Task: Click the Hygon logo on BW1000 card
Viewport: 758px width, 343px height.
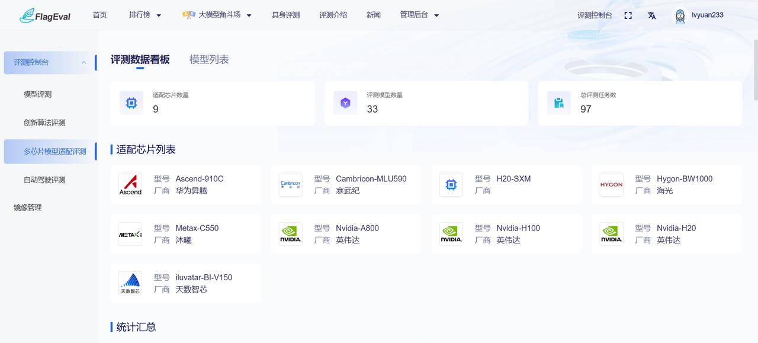Action: tap(612, 185)
